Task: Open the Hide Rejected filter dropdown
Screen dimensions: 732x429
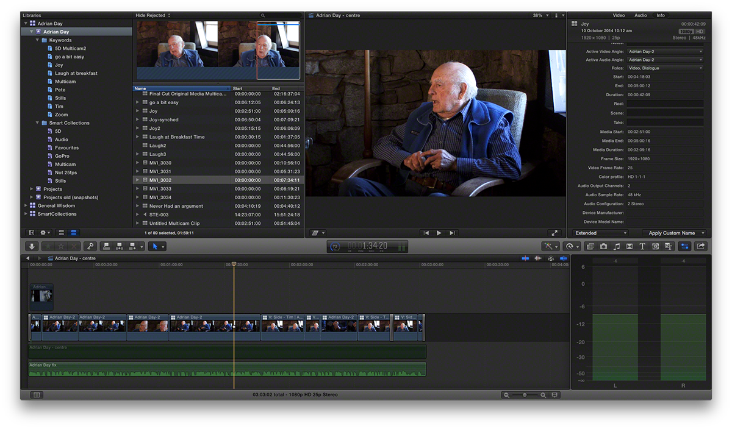Action: 153,15
